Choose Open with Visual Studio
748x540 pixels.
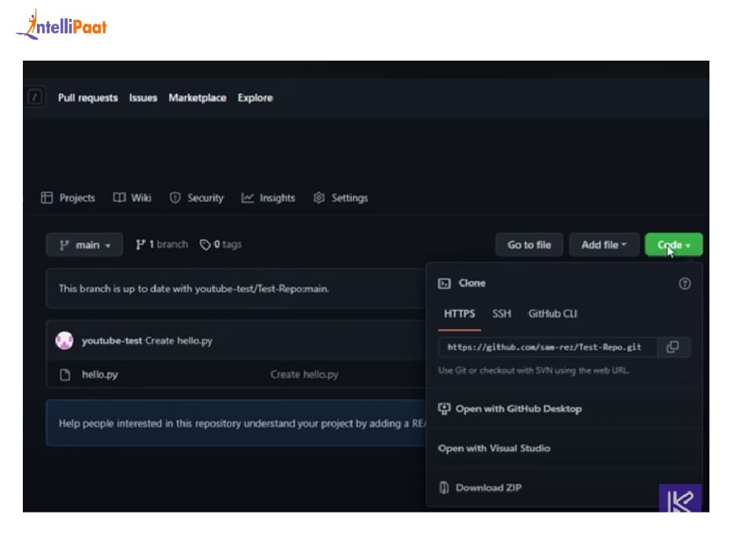pyautogui.click(x=494, y=449)
